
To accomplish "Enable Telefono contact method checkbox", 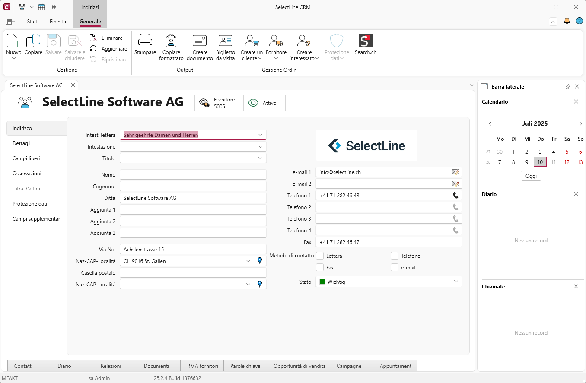I will tap(395, 256).
